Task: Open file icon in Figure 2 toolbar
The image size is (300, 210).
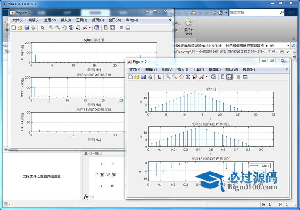Action: [137, 77]
